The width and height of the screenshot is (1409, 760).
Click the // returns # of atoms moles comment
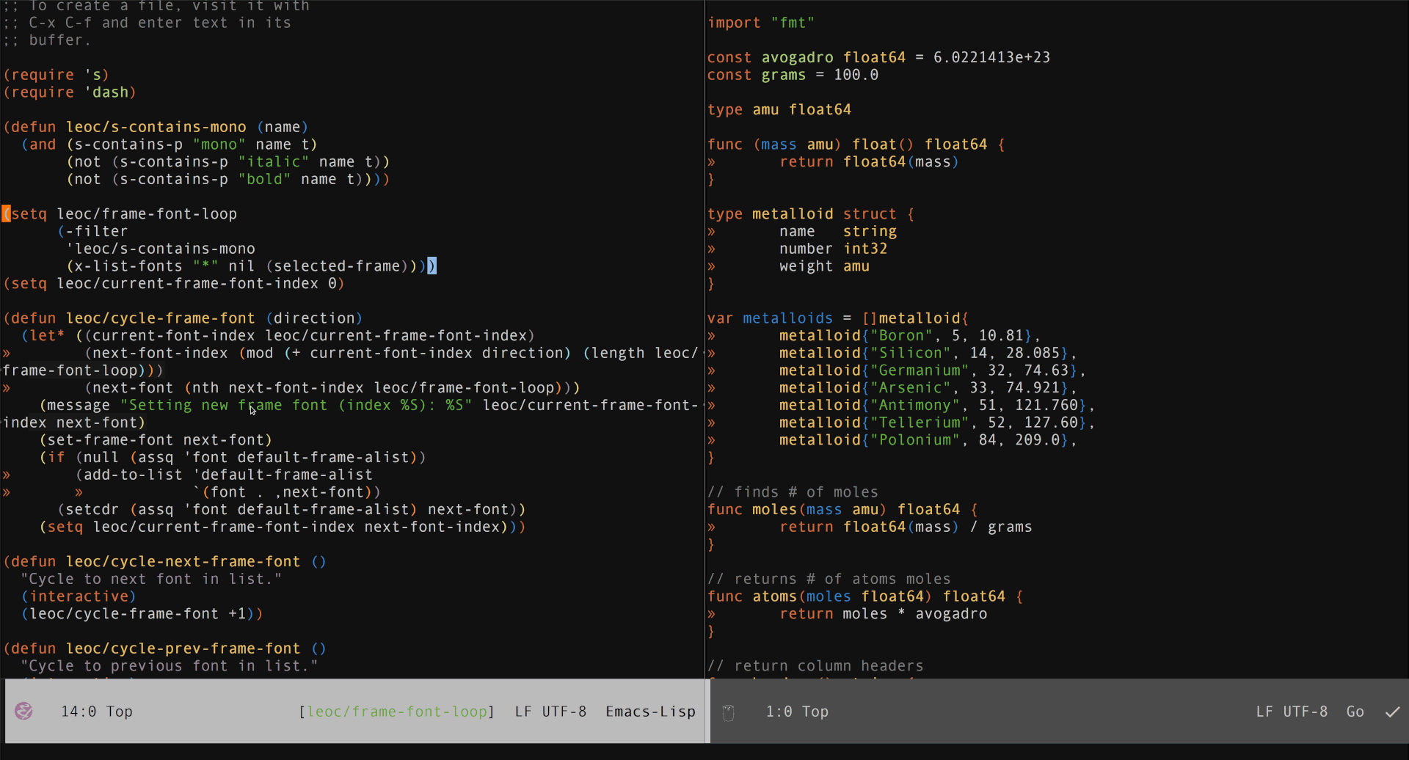tap(829, 579)
